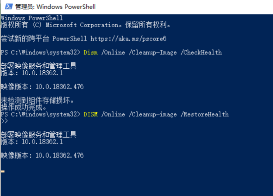This screenshot has height=196, width=273.
Task: Click the first PS C:\Windows\system32> prompt
Action: 40,52
